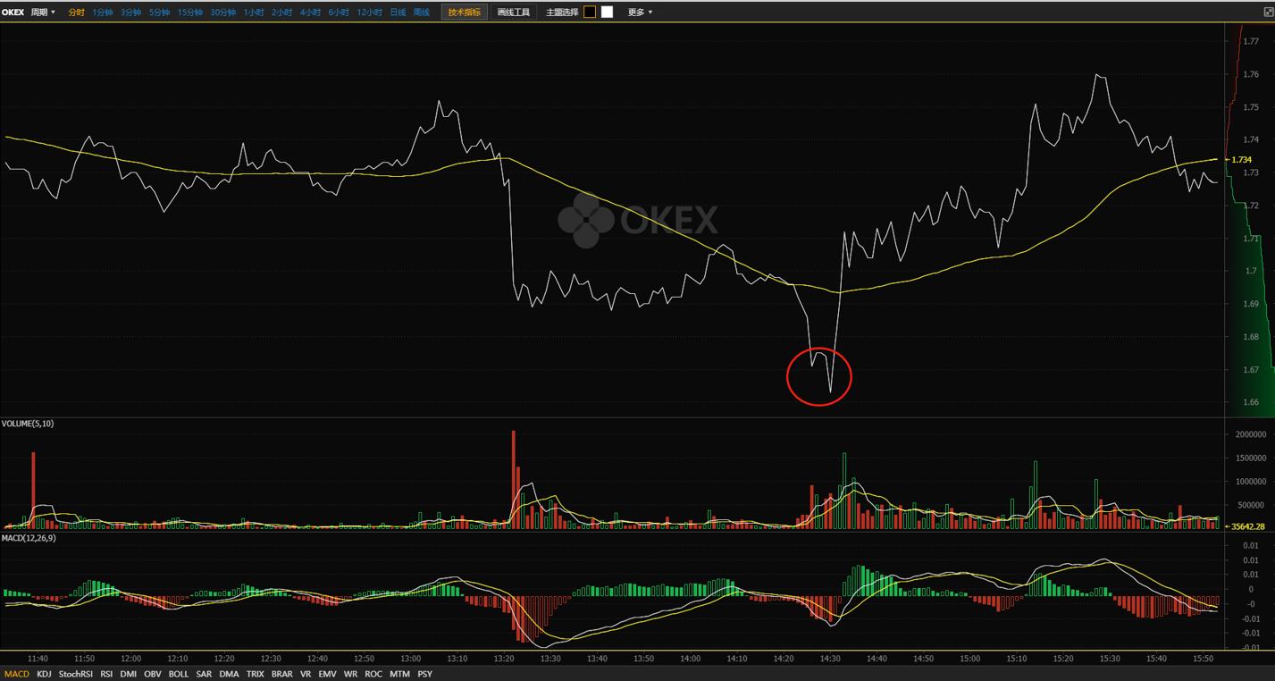
Task: Click the 1.734 current price tag
Action: [x=1239, y=160]
